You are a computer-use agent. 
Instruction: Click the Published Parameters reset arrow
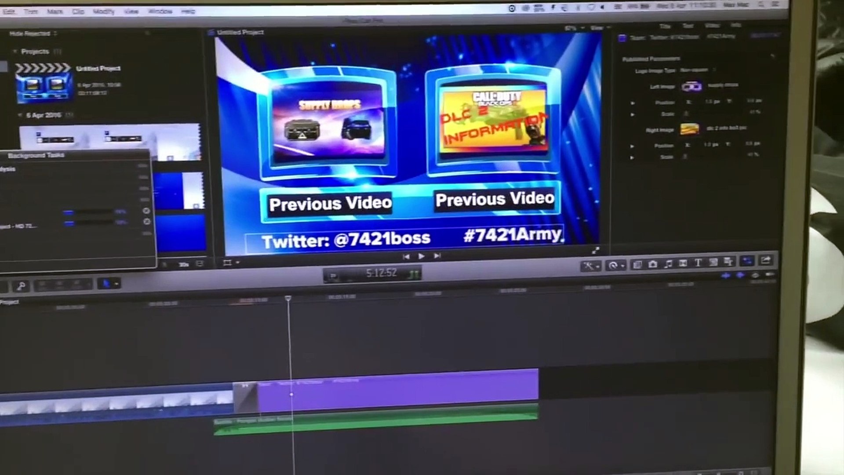[772, 56]
